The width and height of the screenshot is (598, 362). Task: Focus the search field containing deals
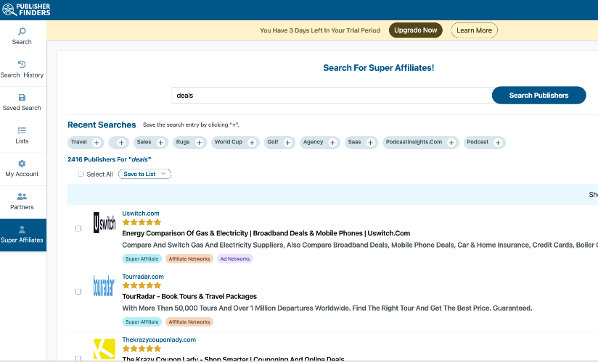click(x=332, y=95)
